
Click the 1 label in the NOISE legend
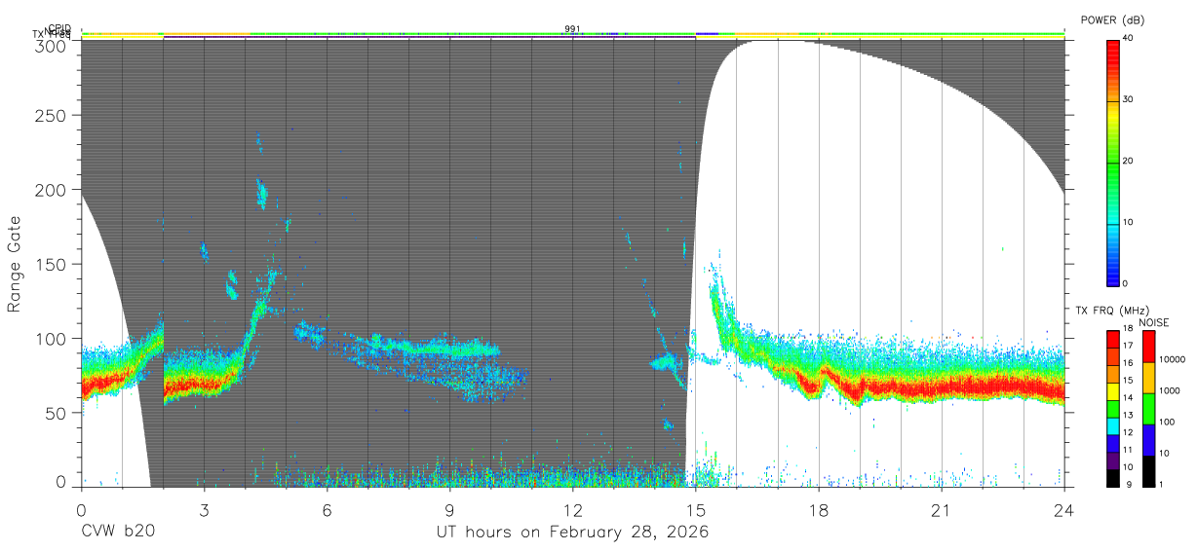[x=1160, y=485]
